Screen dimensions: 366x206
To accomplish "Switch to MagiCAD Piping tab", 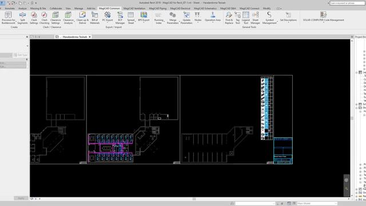I will pos(158,9).
